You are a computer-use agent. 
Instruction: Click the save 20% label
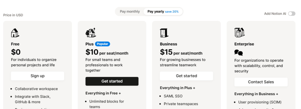point(172,12)
